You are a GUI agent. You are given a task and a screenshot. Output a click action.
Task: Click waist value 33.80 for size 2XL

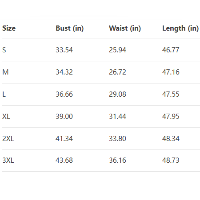coord(117,138)
